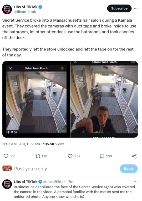Image resolution: width=142 pixels, height=201 pixels.
Task: Open the right porch camera image
Action: coord(104,99)
